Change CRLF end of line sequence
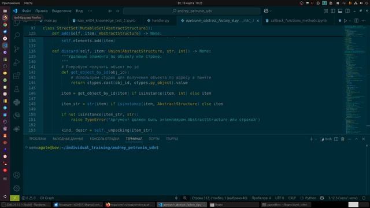 click(292, 198)
